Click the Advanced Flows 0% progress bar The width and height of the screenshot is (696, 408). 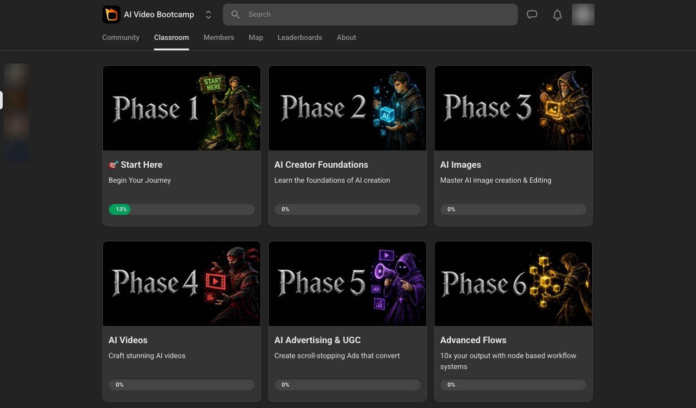513,385
